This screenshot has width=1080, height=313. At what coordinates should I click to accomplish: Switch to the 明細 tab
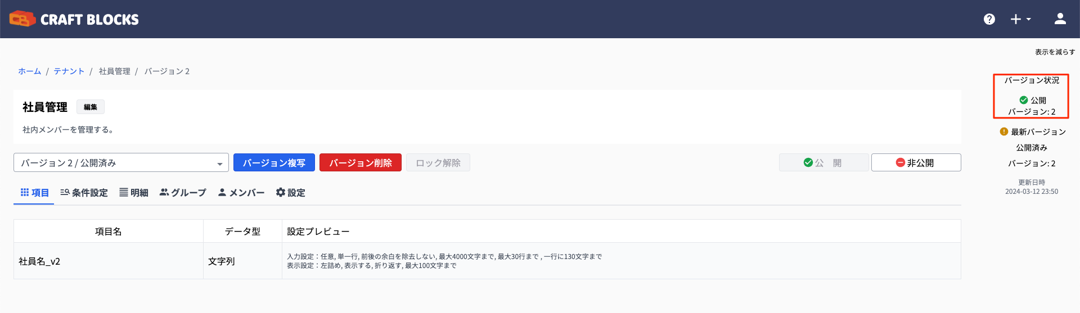click(134, 193)
